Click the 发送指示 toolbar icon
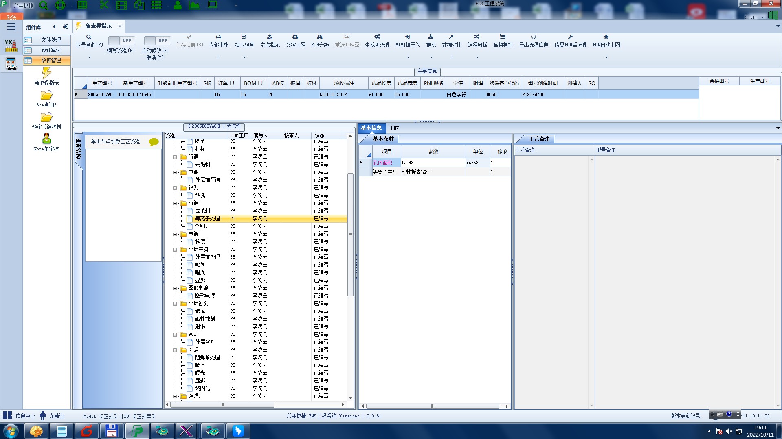 coord(270,37)
